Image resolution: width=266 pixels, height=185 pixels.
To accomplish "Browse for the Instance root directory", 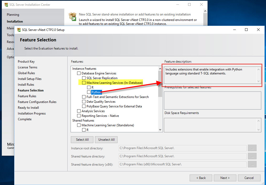I will tap(252, 148).
